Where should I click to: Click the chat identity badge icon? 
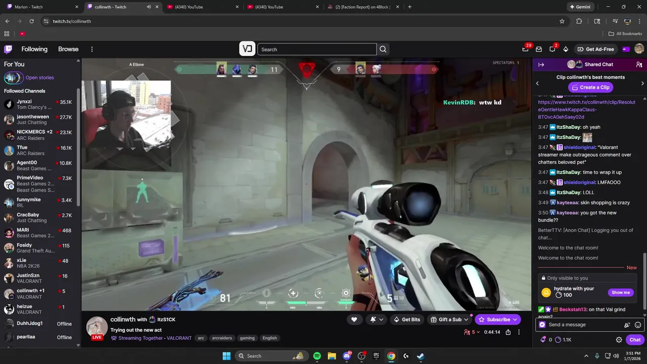click(x=542, y=325)
